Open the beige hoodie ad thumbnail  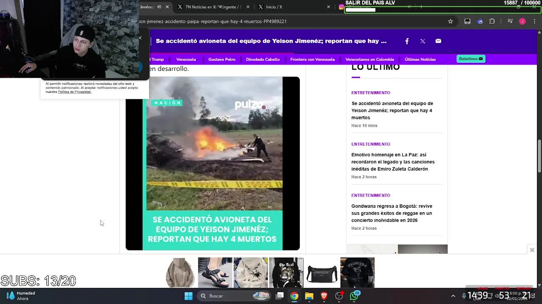(180, 273)
